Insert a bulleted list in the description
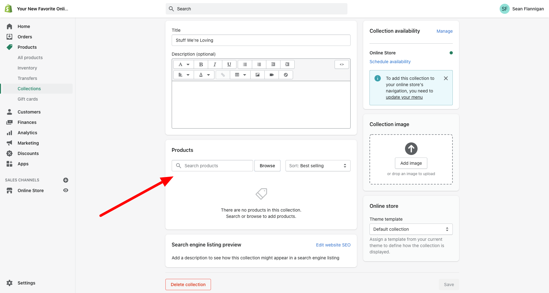 pyautogui.click(x=245, y=64)
